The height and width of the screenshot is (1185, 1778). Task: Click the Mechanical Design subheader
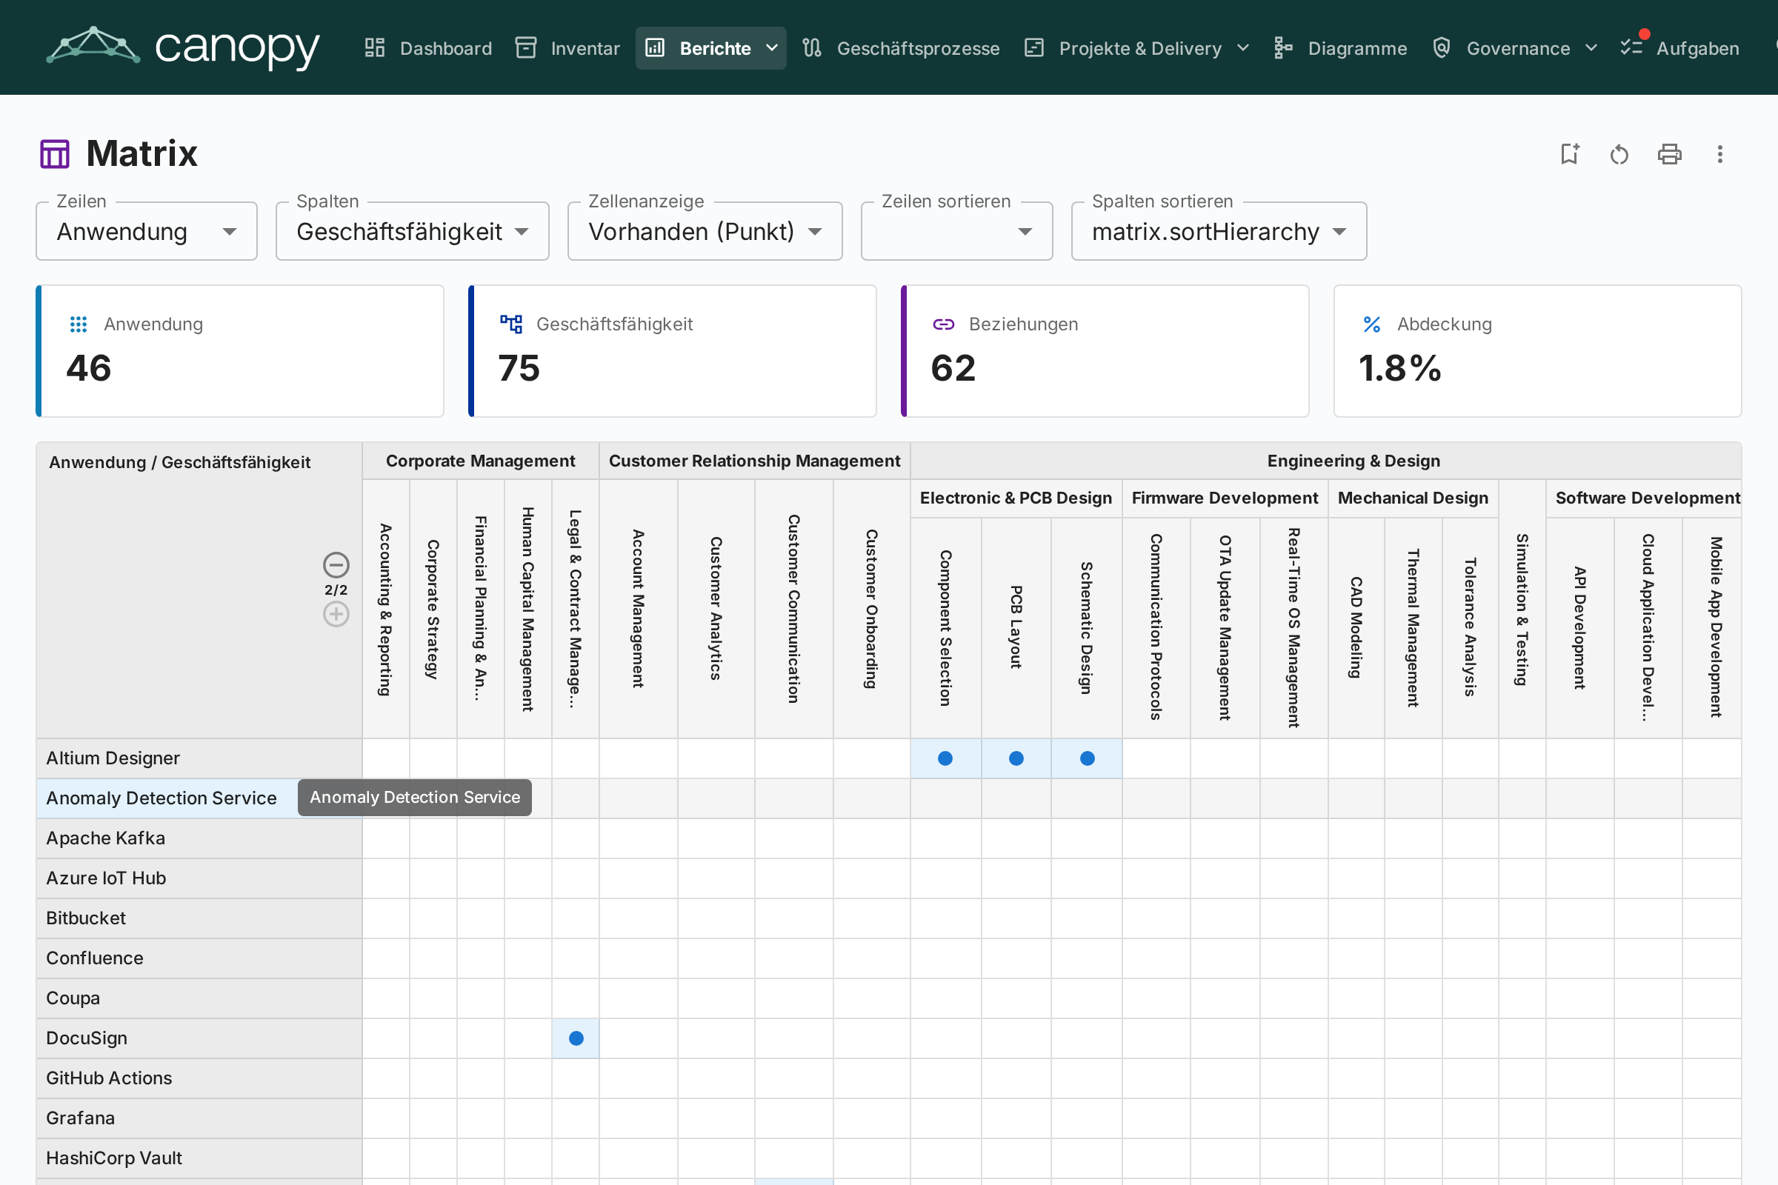click(1413, 498)
